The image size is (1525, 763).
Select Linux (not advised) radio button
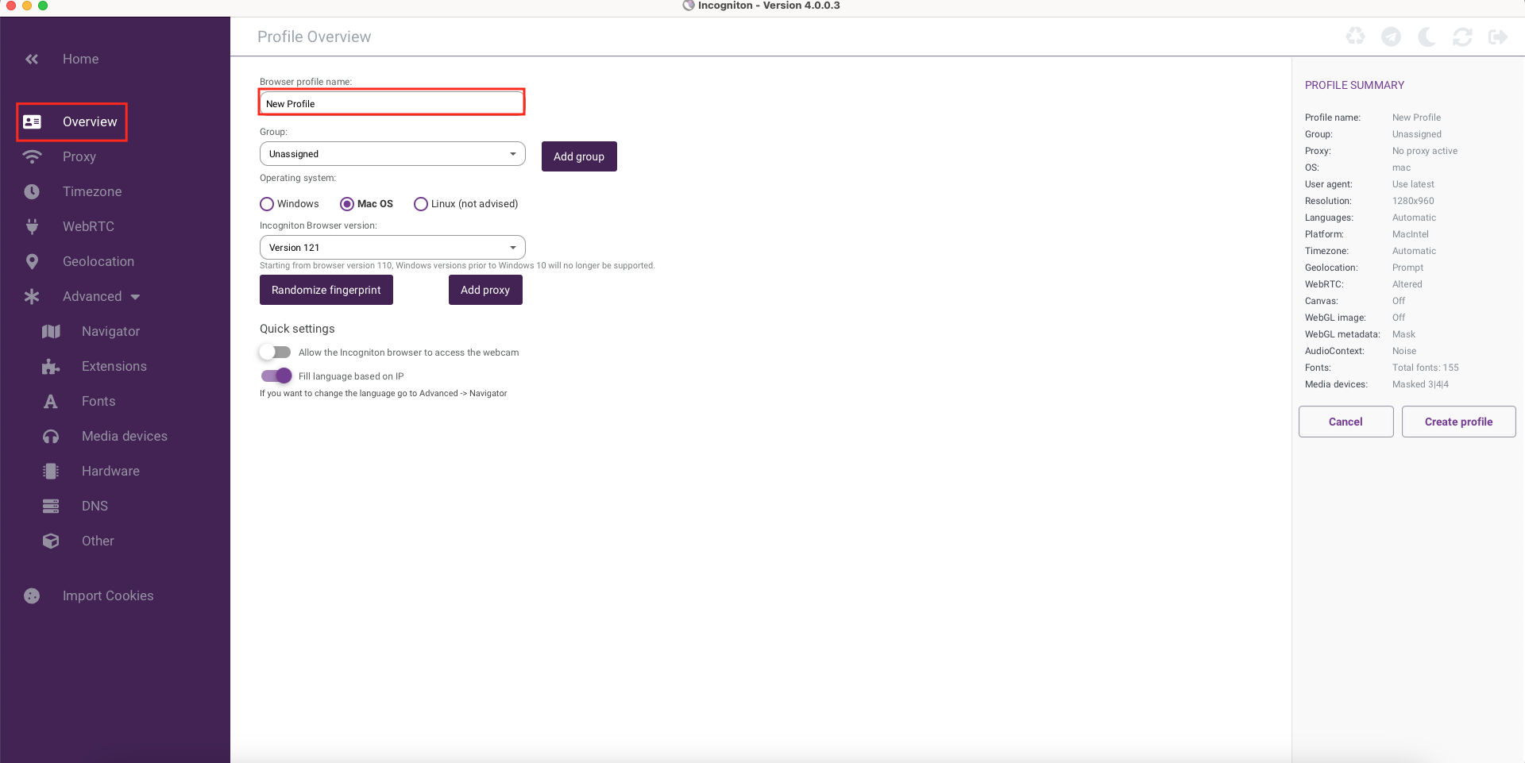point(421,204)
